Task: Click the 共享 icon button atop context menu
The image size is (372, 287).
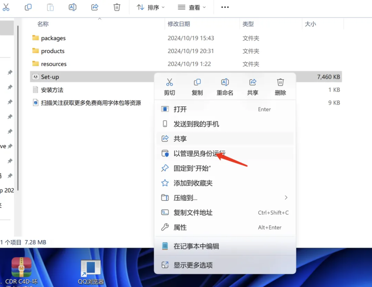Action: click(253, 87)
